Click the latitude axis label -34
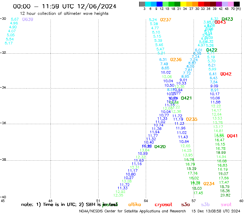Viewport: 244px width, 214px height. (3, 87)
